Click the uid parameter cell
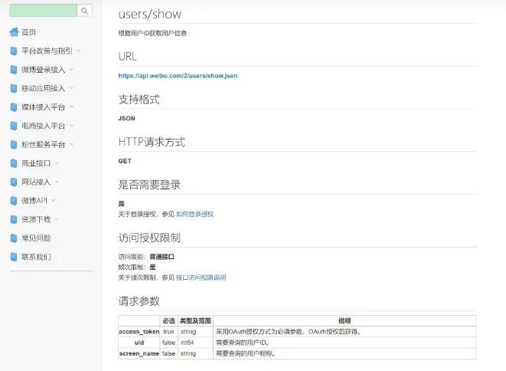This screenshot has width=506, height=371. coord(139,343)
